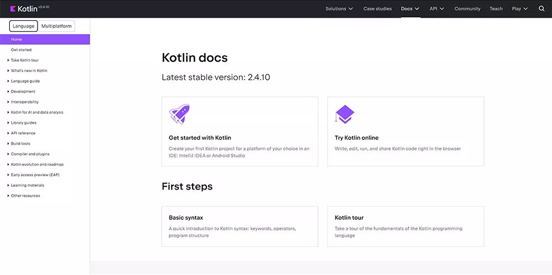Open the Kotlin tour card
The width and height of the screenshot is (552, 275).
pos(406,227)
